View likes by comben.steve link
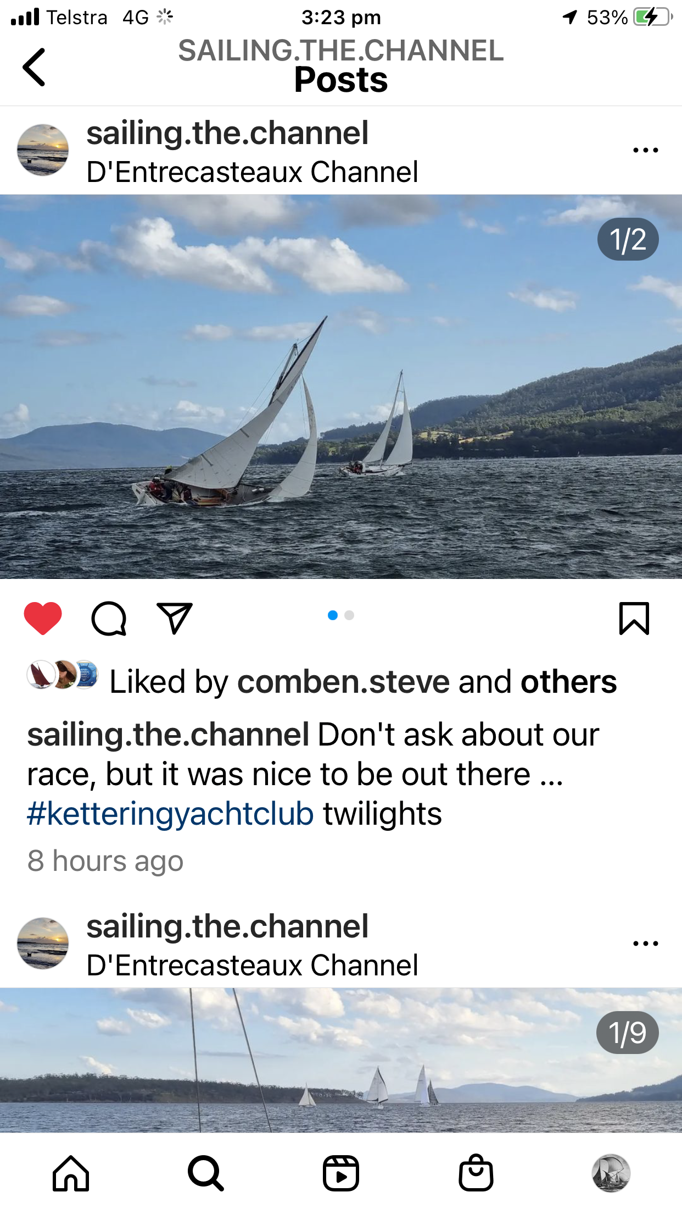Screen dimensions: 682x1214 343,682
